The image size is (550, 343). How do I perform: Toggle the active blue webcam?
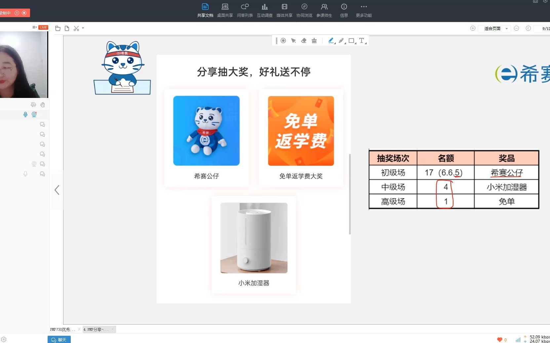[x=34, y=114]
